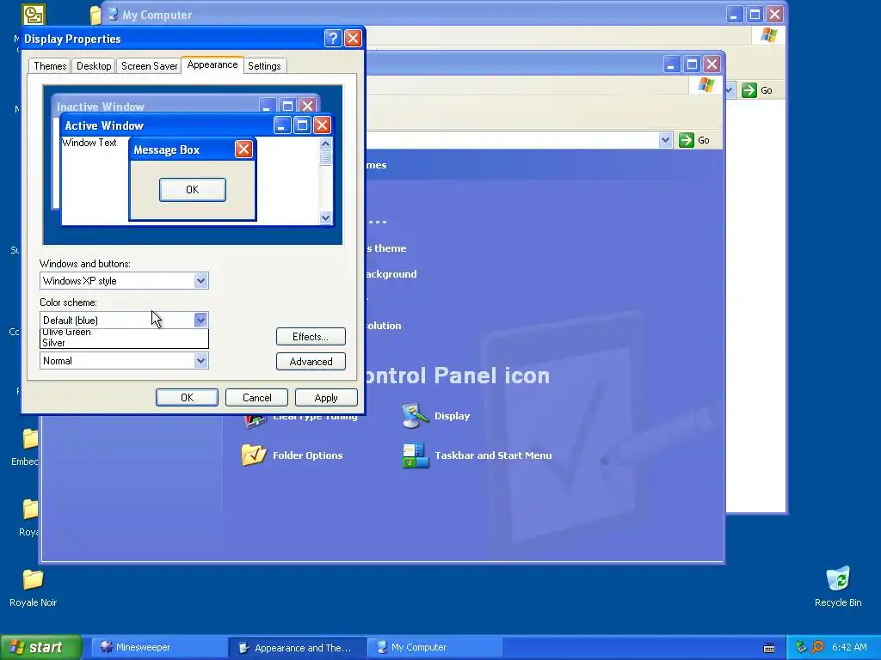Open the Royale Noir desktop folder

point(33,580)
